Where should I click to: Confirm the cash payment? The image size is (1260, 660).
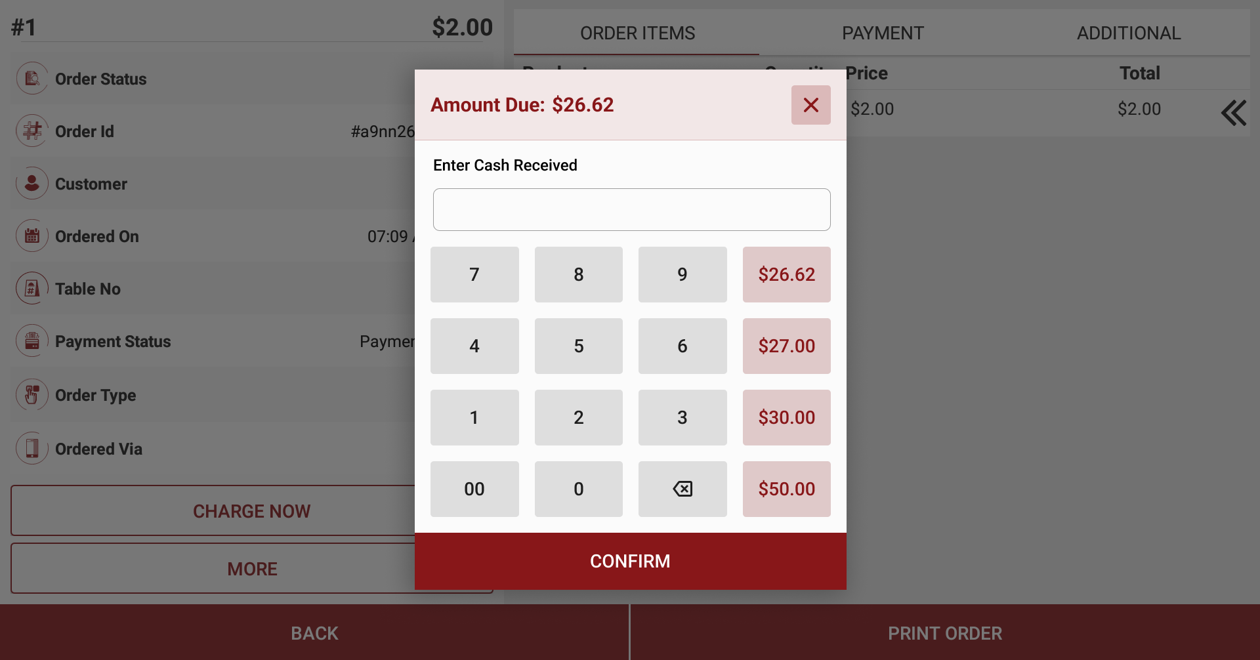(630, 561)
